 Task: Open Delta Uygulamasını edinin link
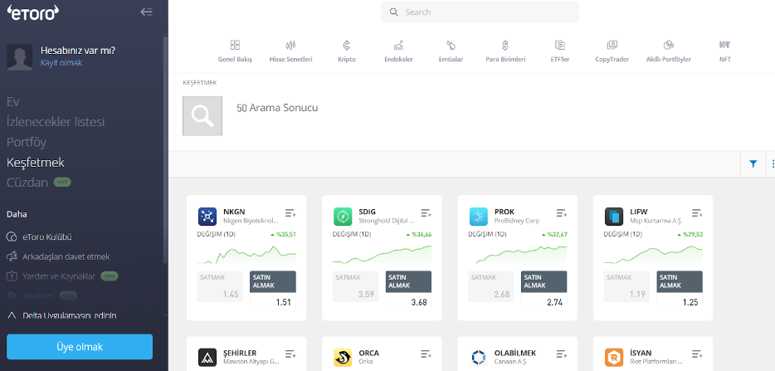(x=70, y=315)
